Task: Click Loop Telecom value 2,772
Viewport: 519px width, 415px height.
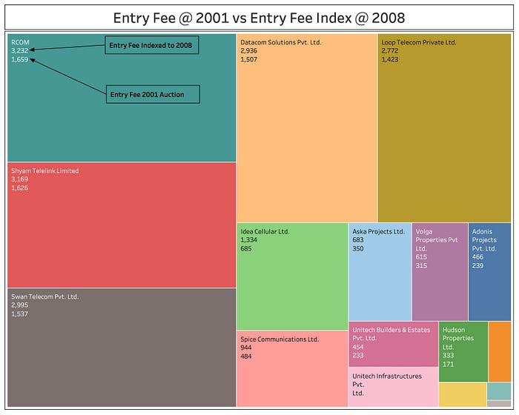Action: (x=390, y=50)
